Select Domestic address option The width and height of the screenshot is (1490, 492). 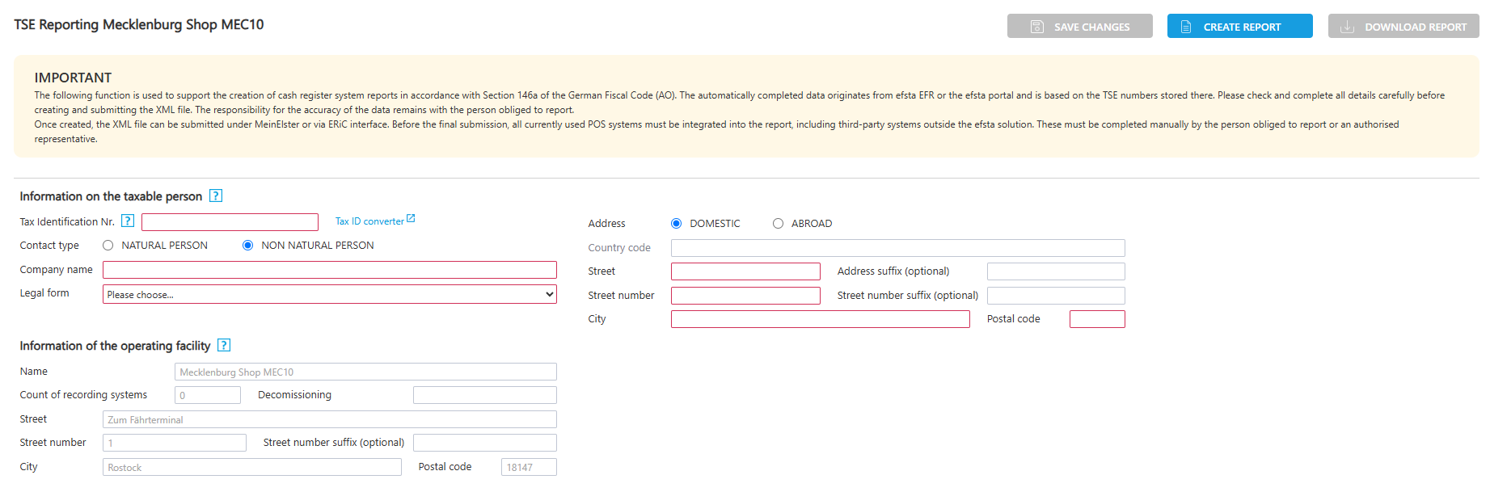pos(677,224)
